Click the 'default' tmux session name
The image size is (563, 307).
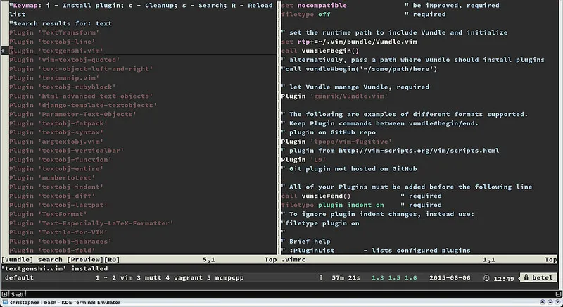pyautogui.click(x=20, y=278)
